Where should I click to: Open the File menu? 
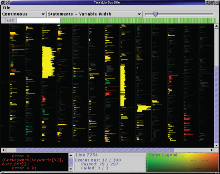coord(6,8)
